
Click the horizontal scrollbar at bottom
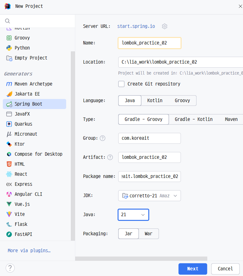[x=141, y=258]
